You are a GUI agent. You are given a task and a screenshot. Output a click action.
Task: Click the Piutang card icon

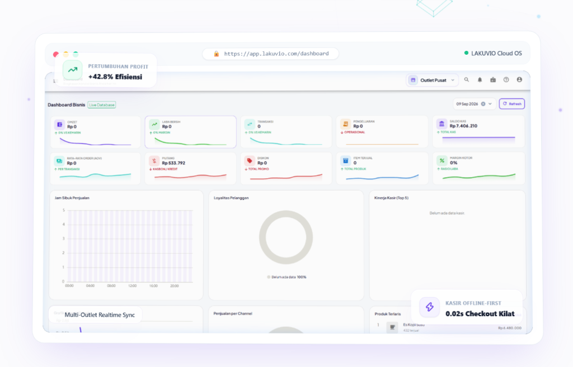pos(154,160)
